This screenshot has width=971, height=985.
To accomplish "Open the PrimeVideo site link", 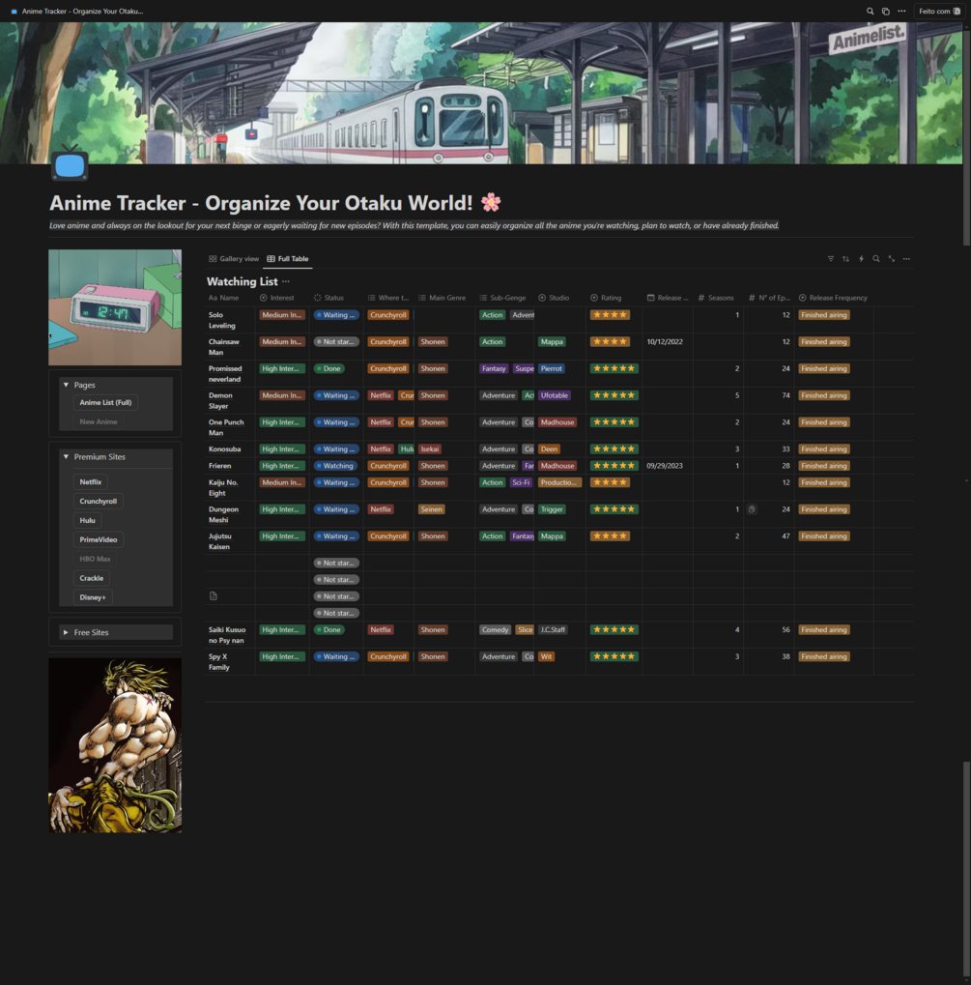I will click(x=99, y=539).
